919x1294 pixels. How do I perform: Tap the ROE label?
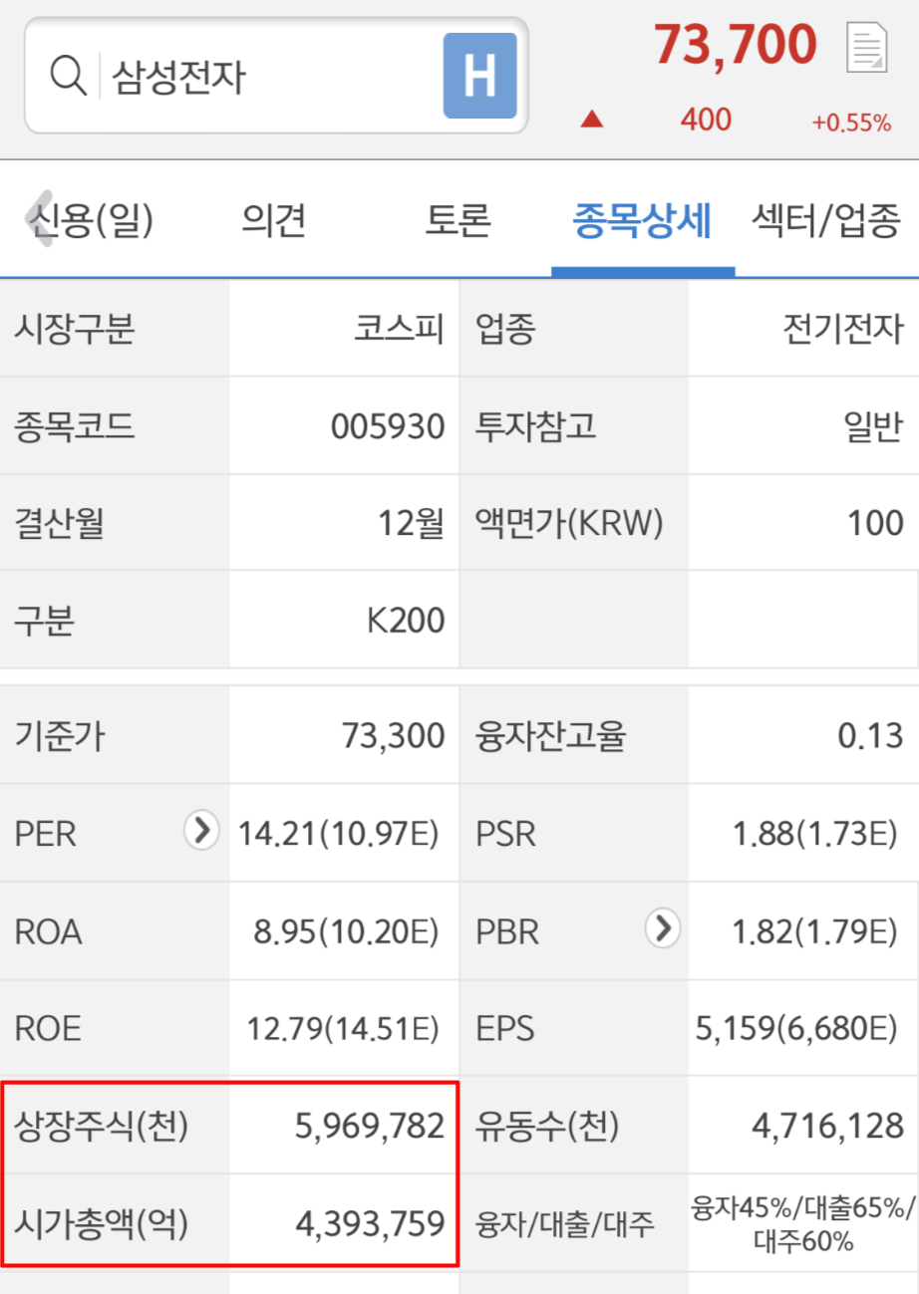coord(47,1028)
